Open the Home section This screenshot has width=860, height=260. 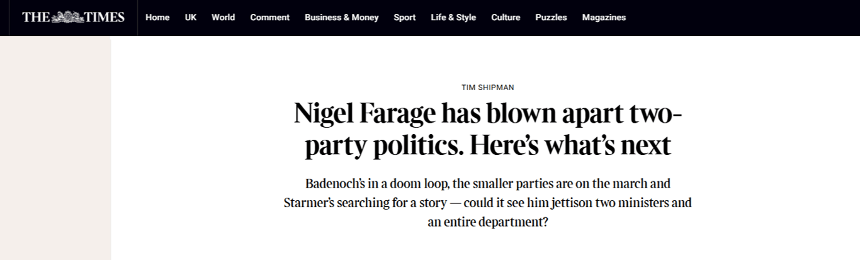[157, 18]
